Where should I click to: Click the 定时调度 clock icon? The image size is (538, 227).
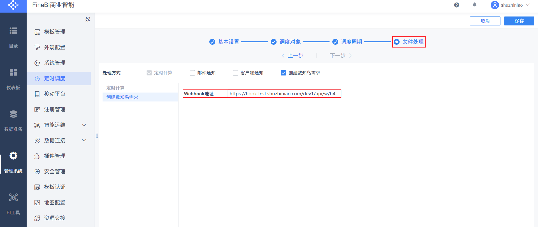pyautogui.click(x=37, y=79)
